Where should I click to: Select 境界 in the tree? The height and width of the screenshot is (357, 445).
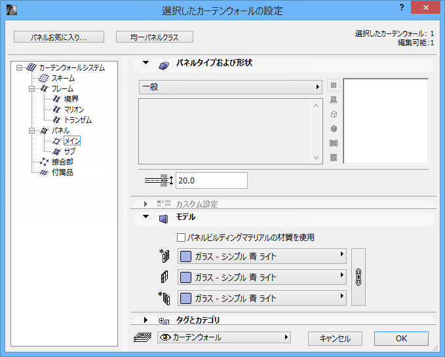(x=71, y=99)
